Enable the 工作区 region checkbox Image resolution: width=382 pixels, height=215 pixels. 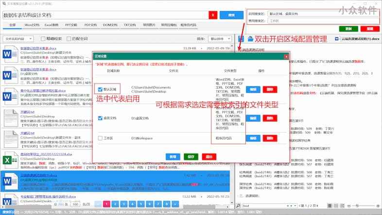[x=100, y=138]
